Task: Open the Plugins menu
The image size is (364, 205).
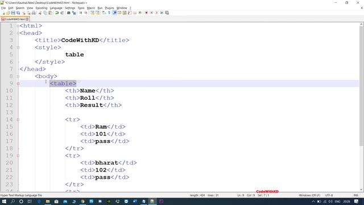Action: pyautogui.click(x=109, y=8)
